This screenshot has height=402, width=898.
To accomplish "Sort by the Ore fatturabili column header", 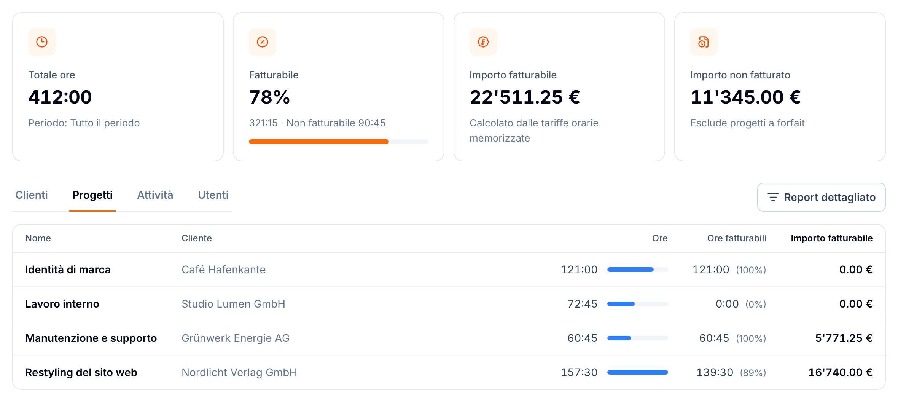I will (737, 238).
